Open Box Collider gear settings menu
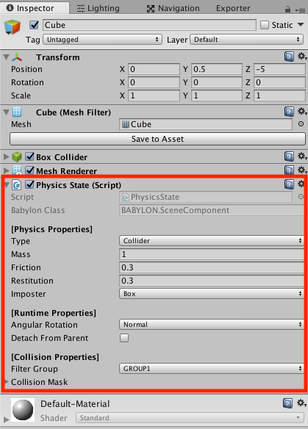308x429 pixels. pos(302,156)
